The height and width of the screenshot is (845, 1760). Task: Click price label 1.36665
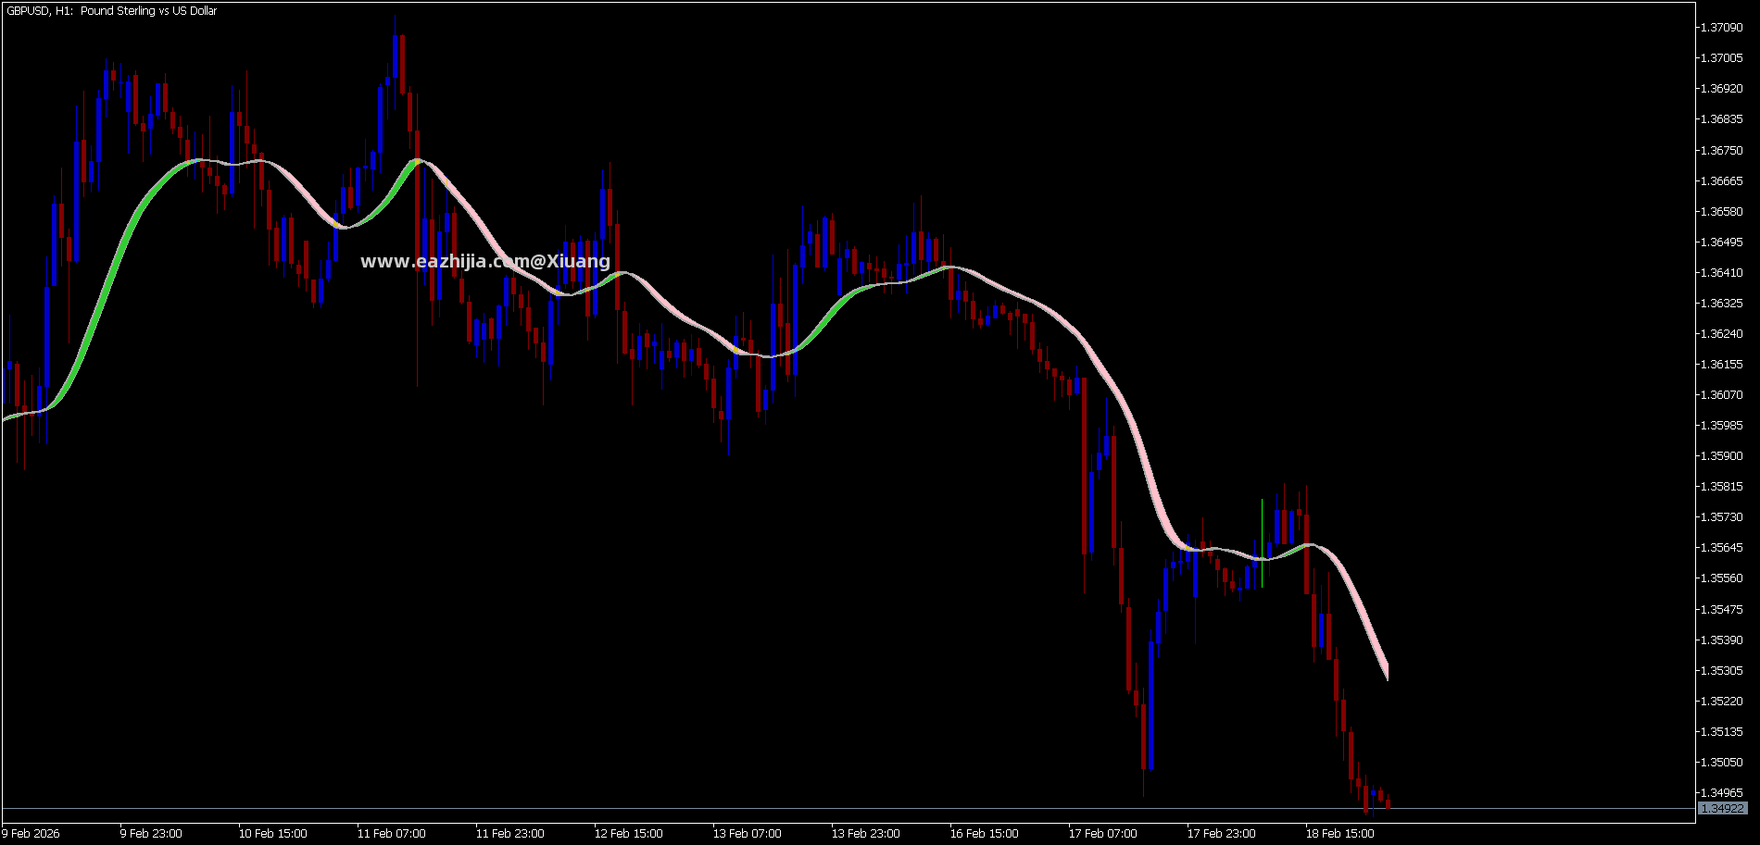1721,181
